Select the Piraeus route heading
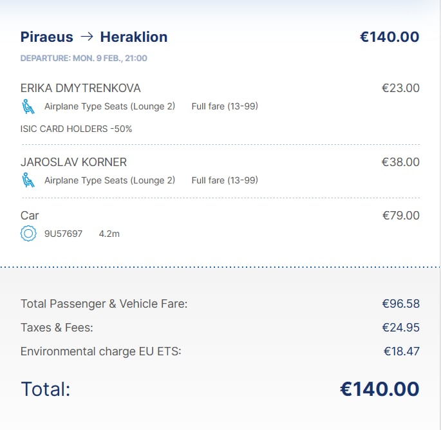This screenshot has width=441, height=430. tap(47, 37)
